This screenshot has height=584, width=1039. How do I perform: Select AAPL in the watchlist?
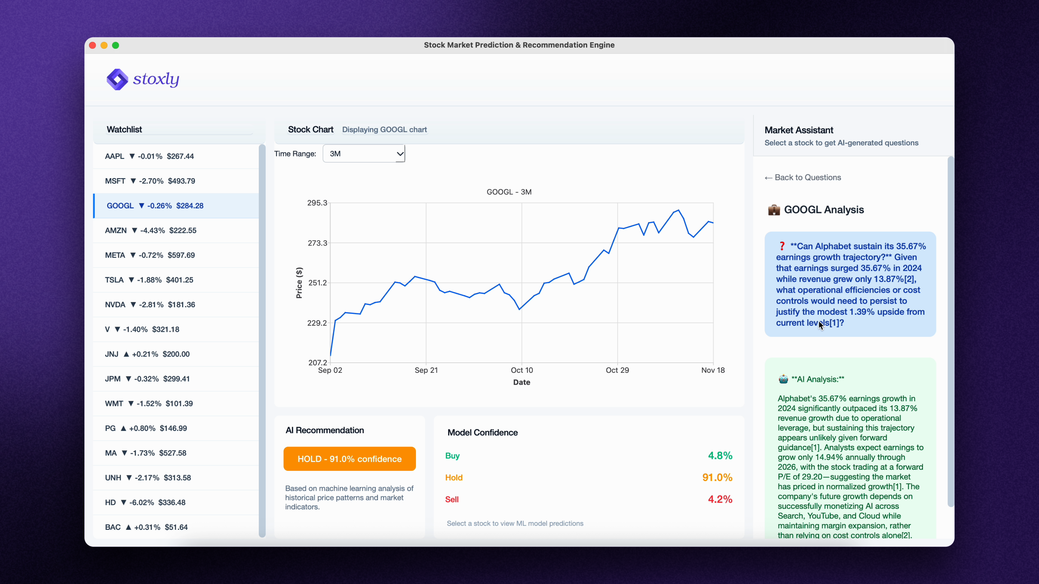pos(176,156)
